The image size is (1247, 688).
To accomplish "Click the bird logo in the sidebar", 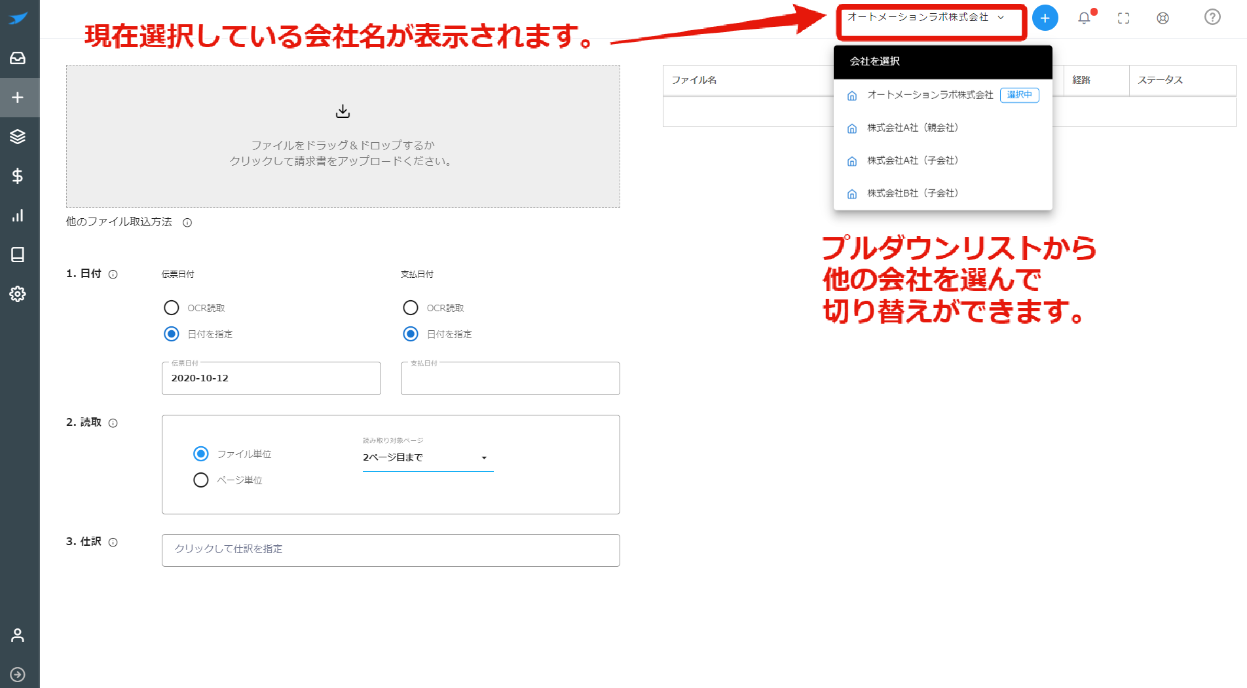I will click(x=18, y=18).
